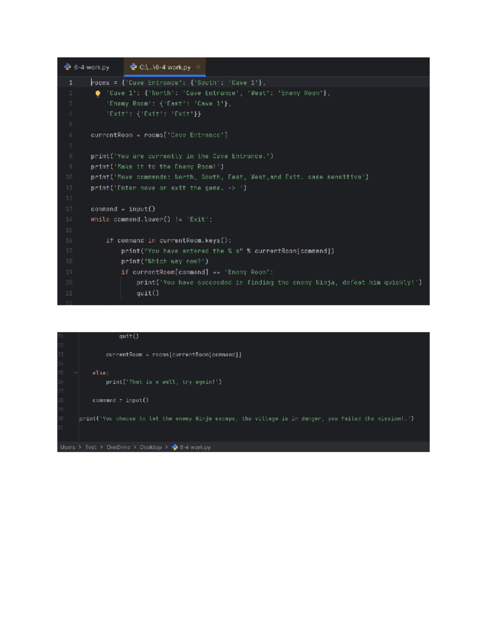Click the chevron between Users and Test breadcrumbs
Screen dimensions: 487x631
(x=80, y=447)
